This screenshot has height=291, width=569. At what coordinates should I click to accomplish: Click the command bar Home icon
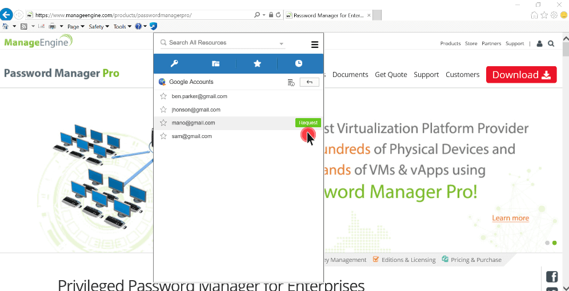pyautogui.click(x=6, y=26)
